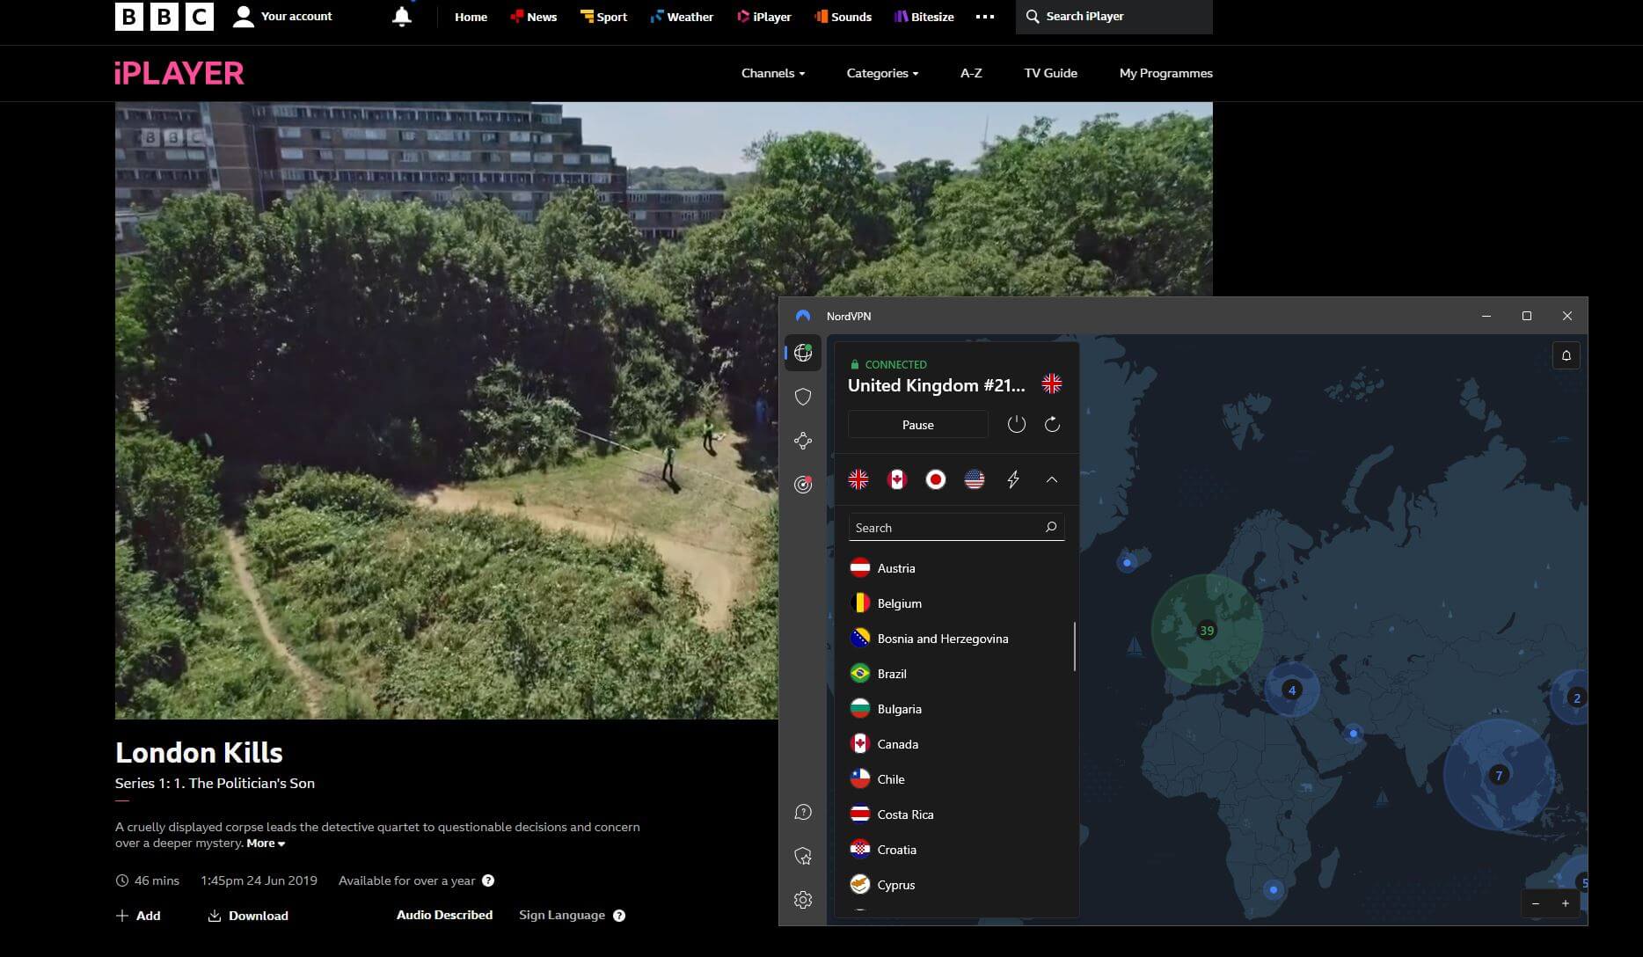The height and width of the screenshot is (957, 1643).
Task: Select Bosnia and Herzegovina server
Action: pos(955,639)
